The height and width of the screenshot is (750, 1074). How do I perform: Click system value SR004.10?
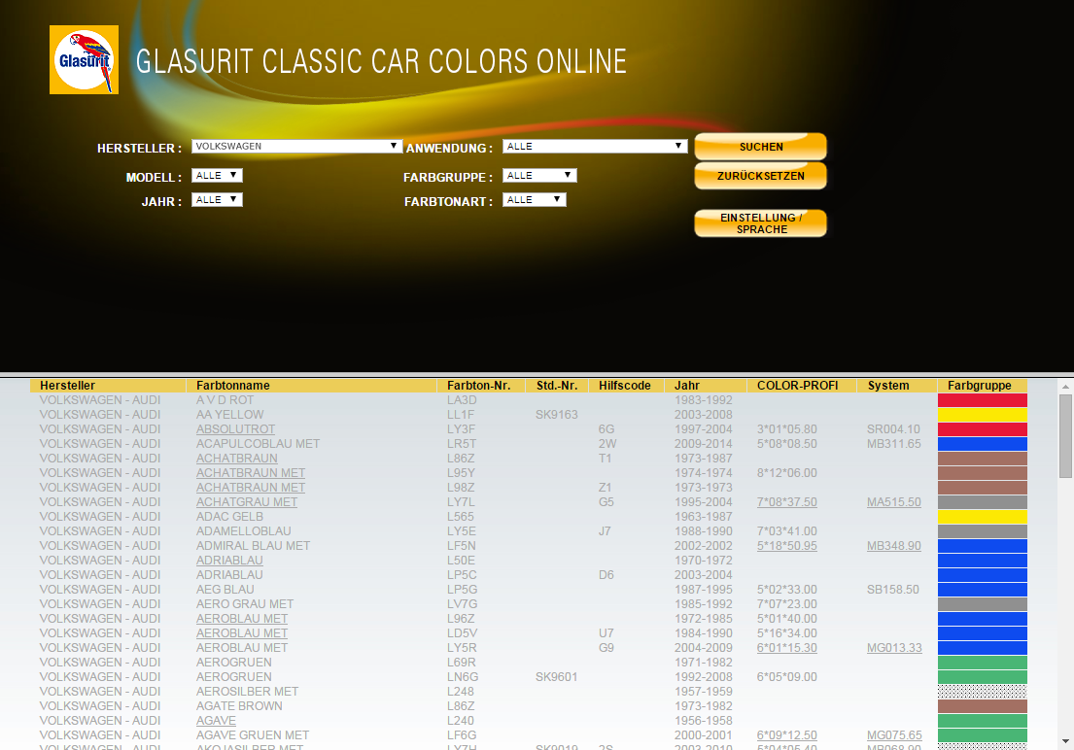point(893,429)
